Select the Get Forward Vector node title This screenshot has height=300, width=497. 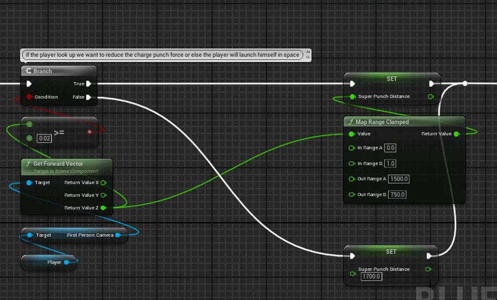point(58,164)
